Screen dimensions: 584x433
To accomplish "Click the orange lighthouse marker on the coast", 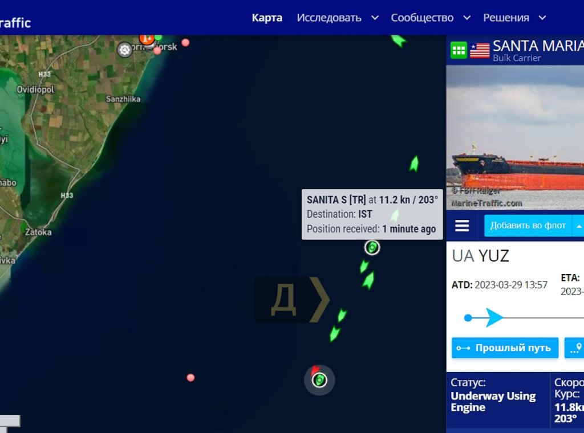I will 147,38.
